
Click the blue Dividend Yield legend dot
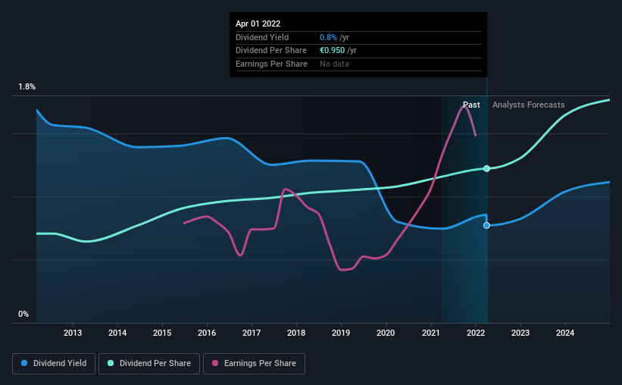[24, 363]
